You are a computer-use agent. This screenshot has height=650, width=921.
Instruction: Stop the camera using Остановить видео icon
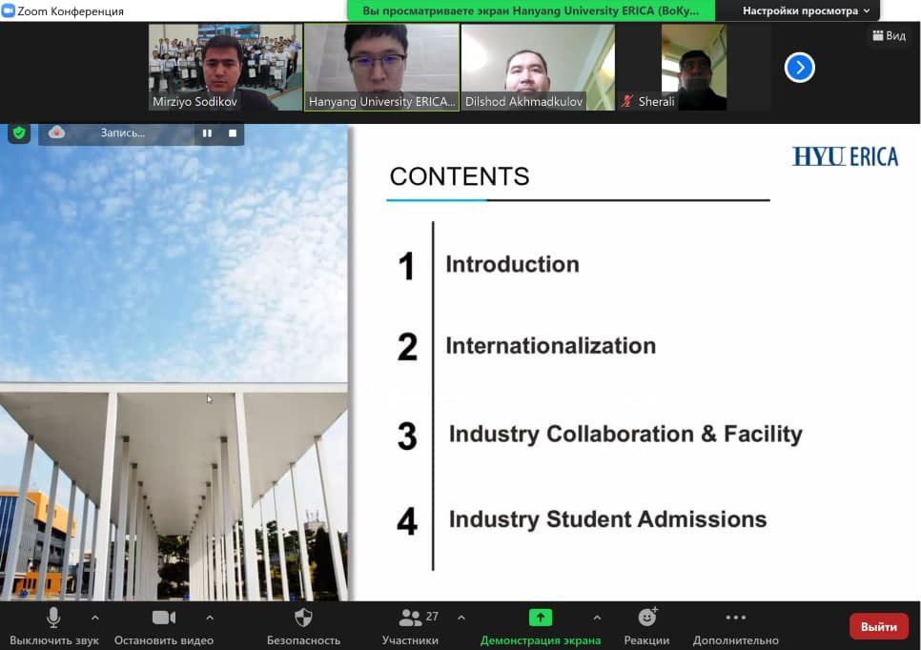[x=163, y=619]
